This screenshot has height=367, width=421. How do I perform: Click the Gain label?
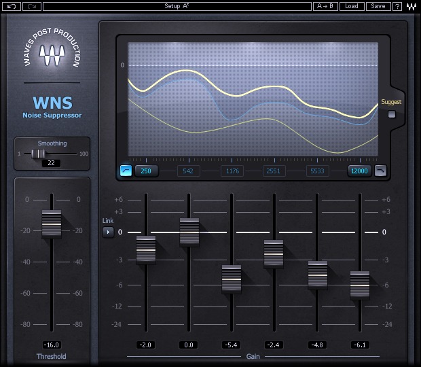coord(253,357)
